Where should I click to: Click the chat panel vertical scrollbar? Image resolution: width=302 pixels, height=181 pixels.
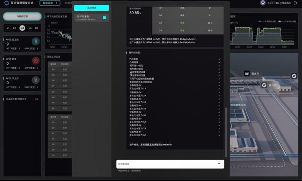click(226, 132)
